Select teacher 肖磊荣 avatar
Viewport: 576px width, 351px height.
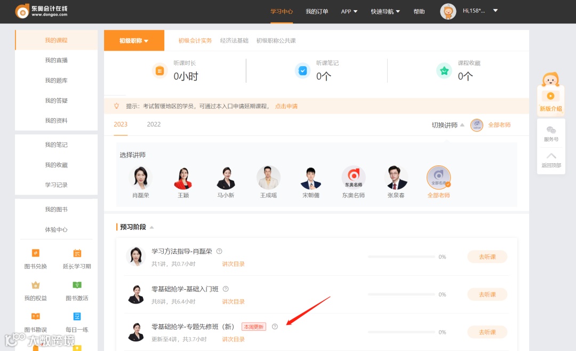[x=140, y=178]
